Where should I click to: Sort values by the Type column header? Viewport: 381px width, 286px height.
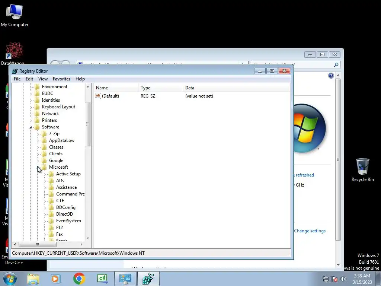[161, 88]
